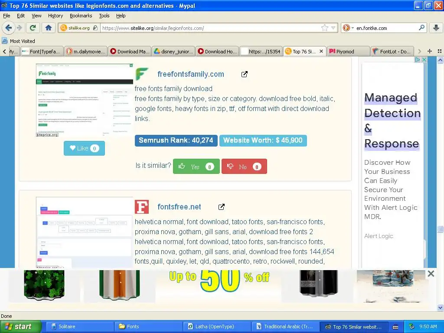Open the Edit menu
Screen dimensions: 444x333
click(x=21, y=16)
